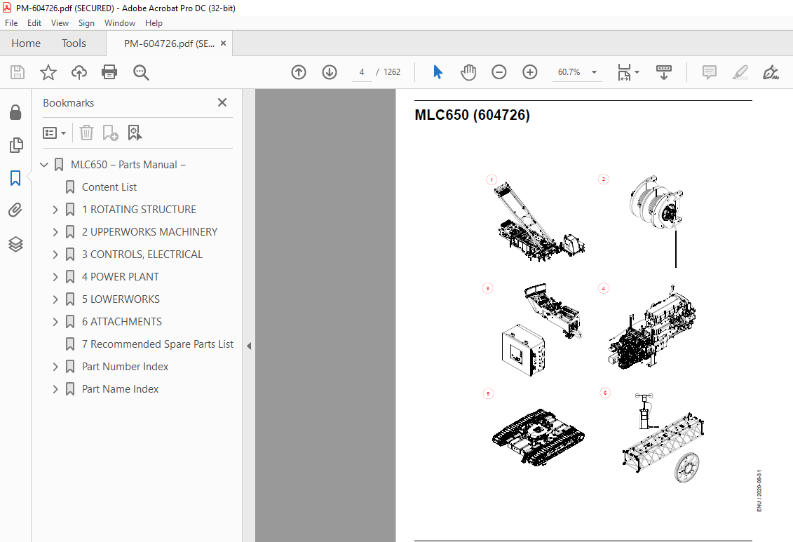This screenshot has height=542, width=793.
Task: Add file to starred favorites
Action: click(x=48, y=72)
